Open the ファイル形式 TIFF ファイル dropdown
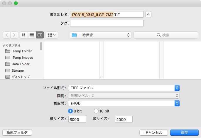The height and width of the screenshot is (138, 201). tap(124, 88)
